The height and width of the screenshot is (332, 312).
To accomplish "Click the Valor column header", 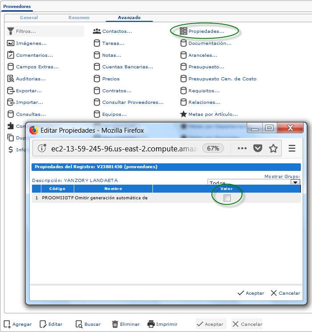I will (x=226, y=189).
